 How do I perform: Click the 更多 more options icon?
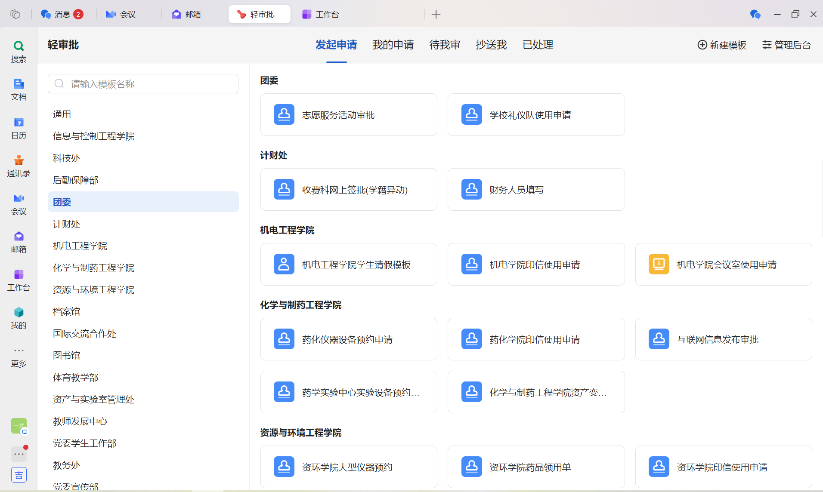point(19,356)
